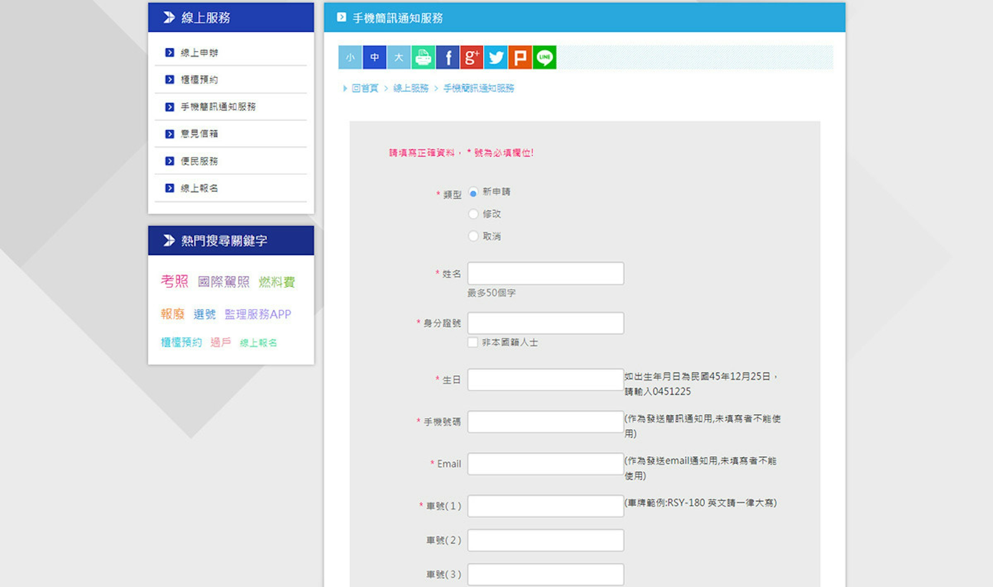
Task: Click 燃料費 hot keyword
Action: point(277,282)
